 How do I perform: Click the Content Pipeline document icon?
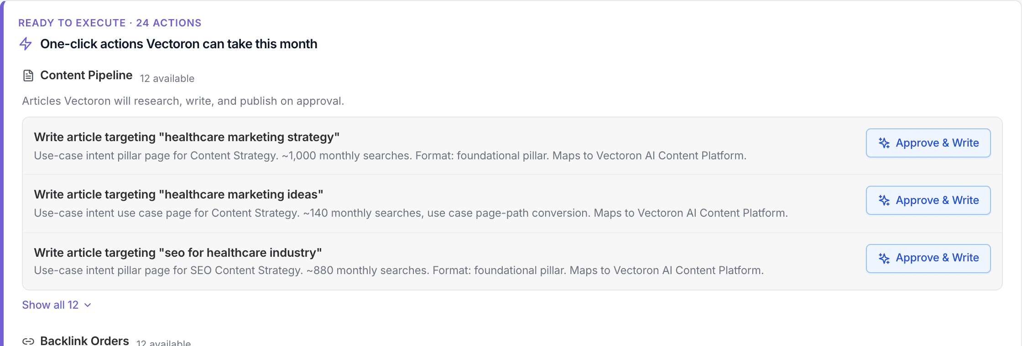click(28, 76)
